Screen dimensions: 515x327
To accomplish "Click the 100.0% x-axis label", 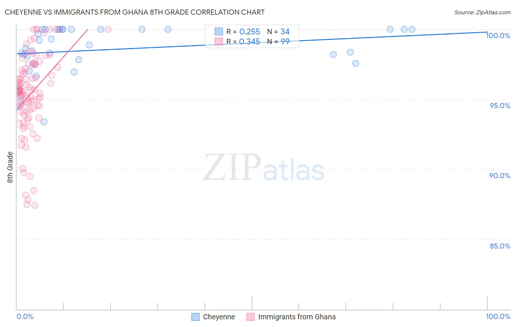I will [x=498, y=316].
